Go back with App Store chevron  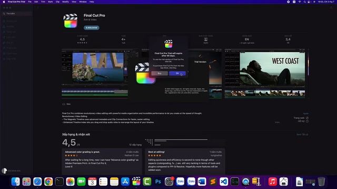[38, 7]
